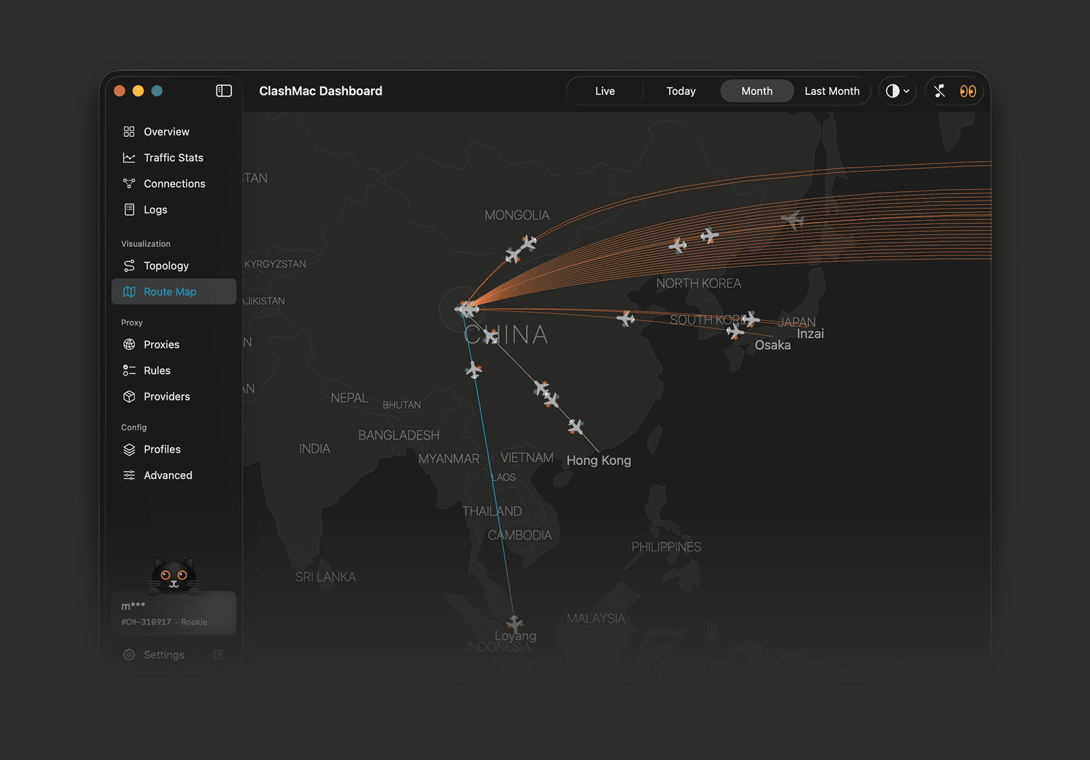The height and width of the screenshot is (760, 1090).
Task: Click the Providers cube icon
Action: point(129,396)
